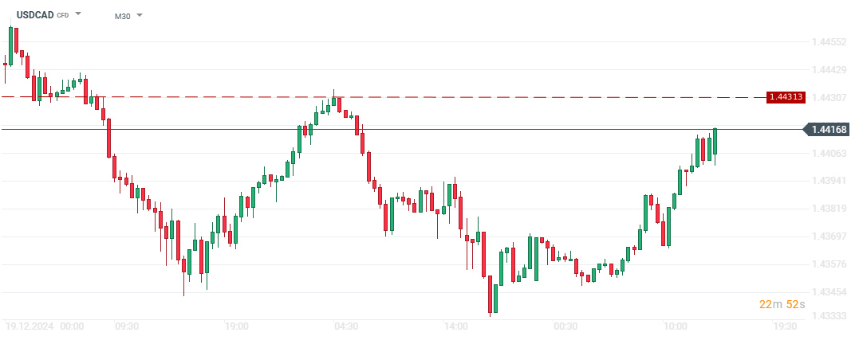859x340 pixels.
Task: Select the 04:30 time axis label
Action: 346,326
